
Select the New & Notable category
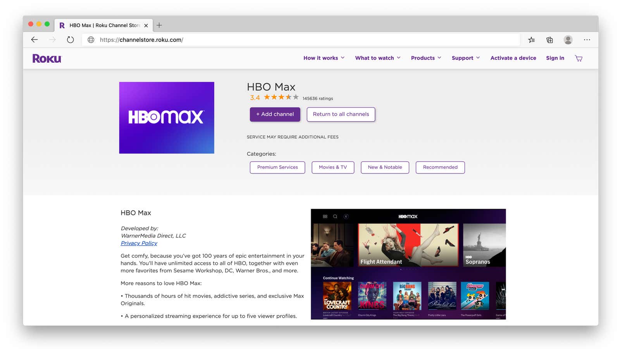click(x=385, y=167)
